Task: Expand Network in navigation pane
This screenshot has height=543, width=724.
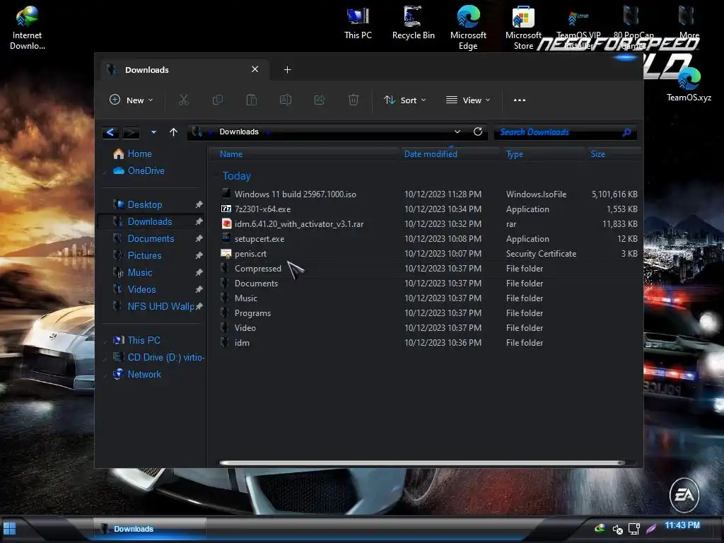Action: click(105, 375)
